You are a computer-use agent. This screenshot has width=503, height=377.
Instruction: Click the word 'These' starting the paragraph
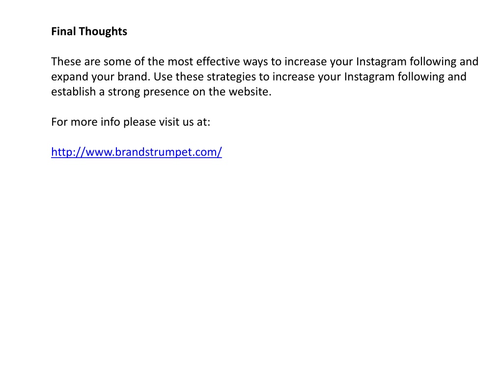pos(66,61)
